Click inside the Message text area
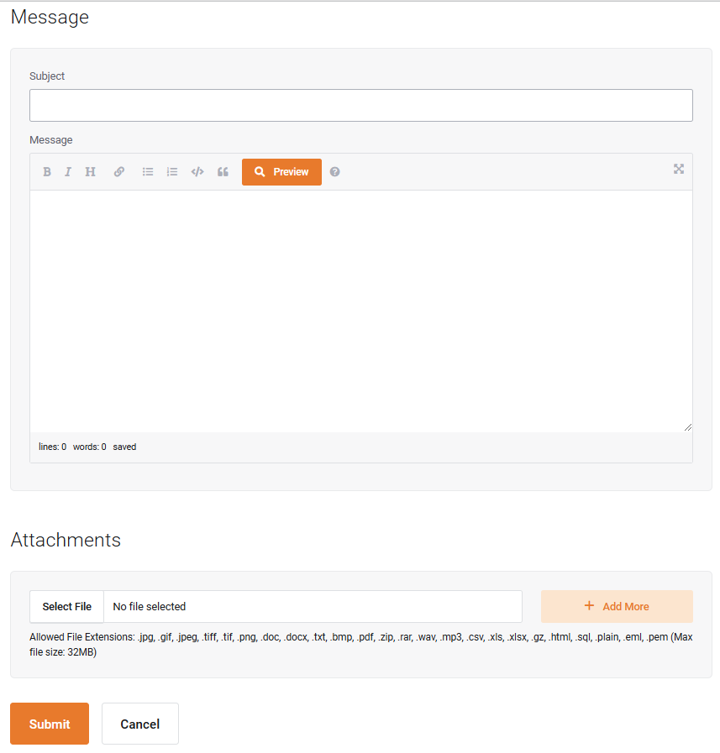Viewport: 720px width, 753px height. [361, 311]
